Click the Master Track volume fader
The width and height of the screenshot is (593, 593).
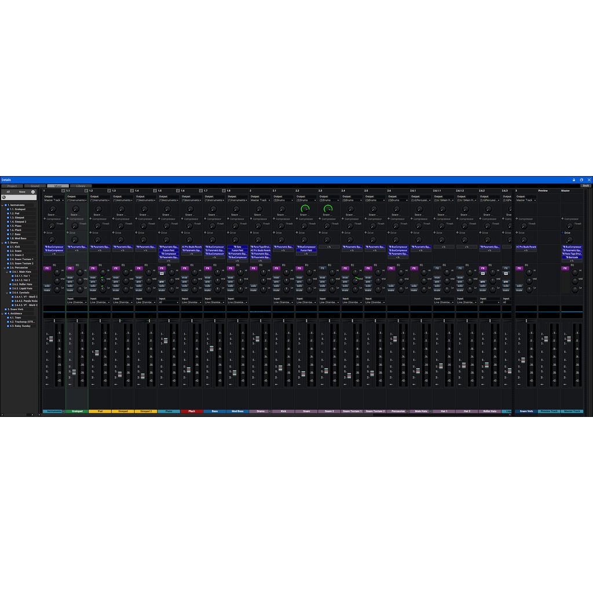coord(569,339)
